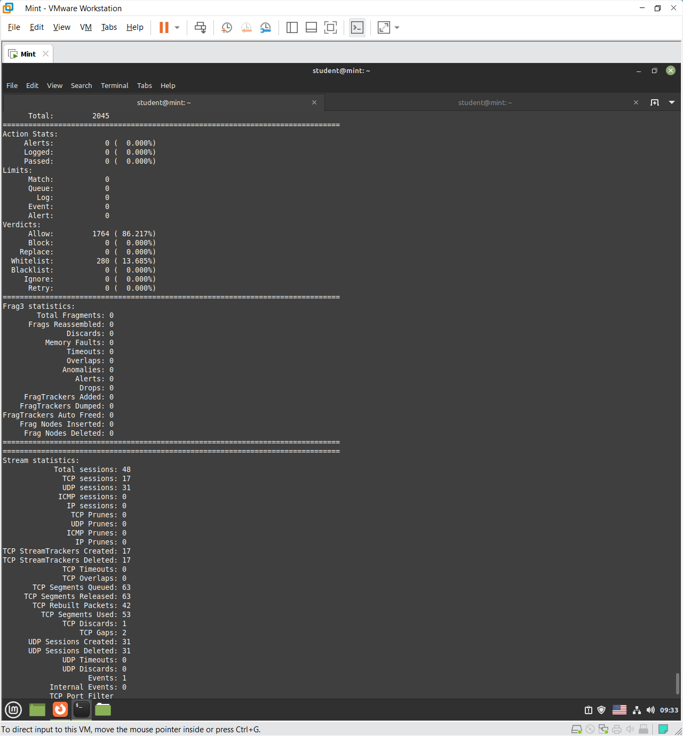Image resolution: width=683 pixels, height=736 pixels.
Task: Expand the stretch guest dropdown arrow
Action: [x=397, y=28]
